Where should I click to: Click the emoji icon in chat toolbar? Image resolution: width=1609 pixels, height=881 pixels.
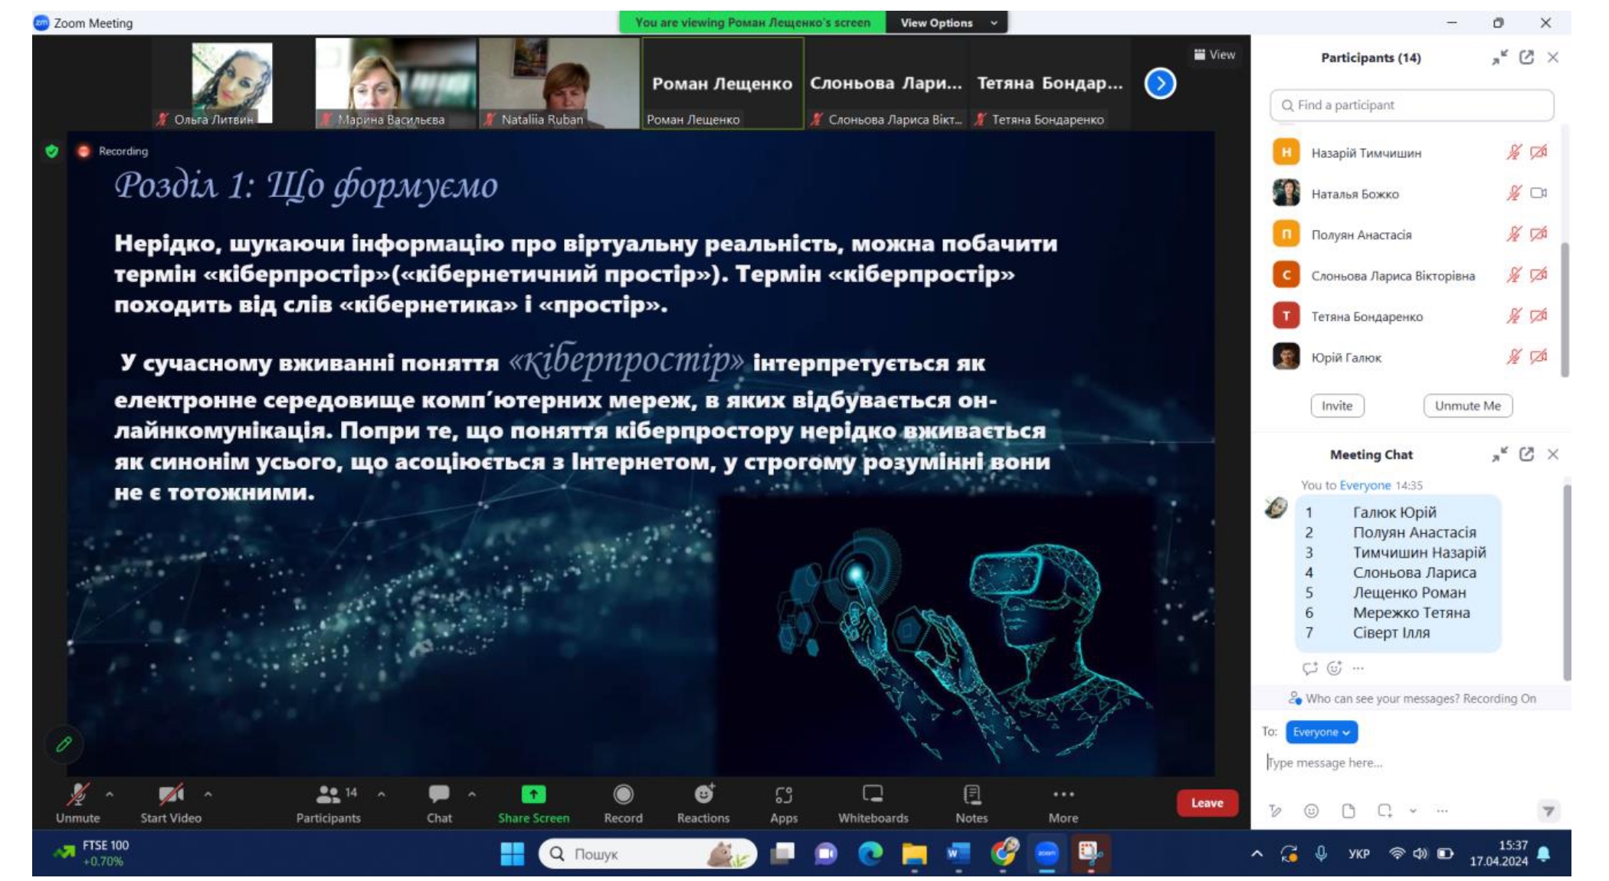pos(1311,811)
